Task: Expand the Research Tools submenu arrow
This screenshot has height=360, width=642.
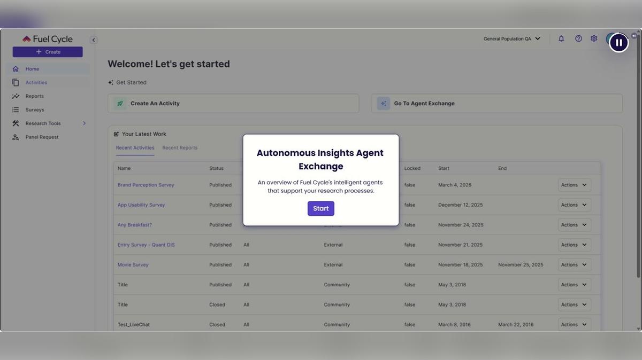Action: [84, 123]
